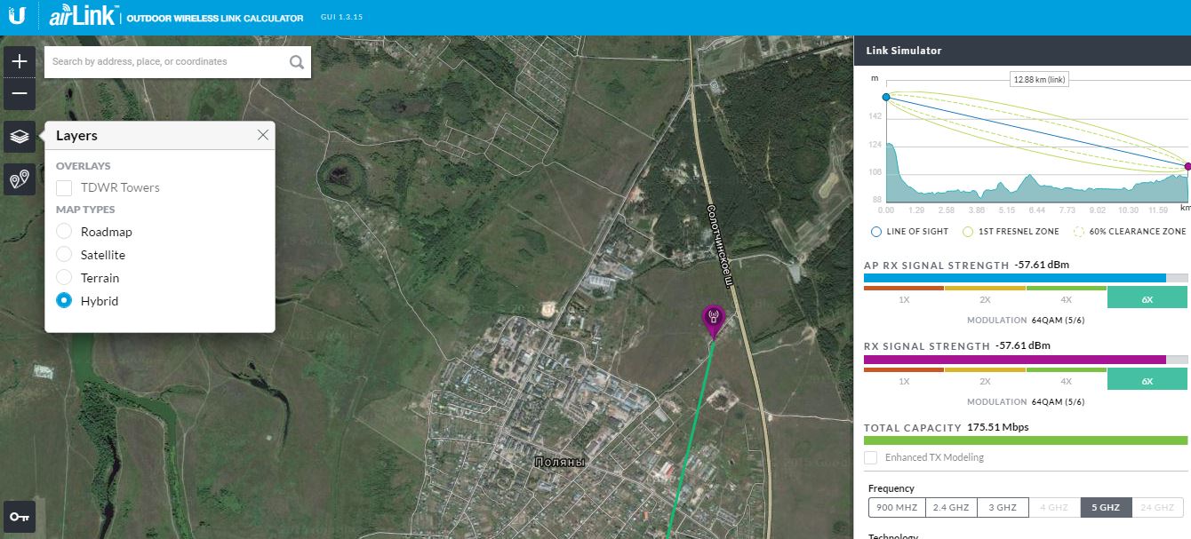Image resolution: width=1191 pixels, height=539 pixels.
Task: Click the blue access point on elevation chart
Action: click(x=886, y=97)
